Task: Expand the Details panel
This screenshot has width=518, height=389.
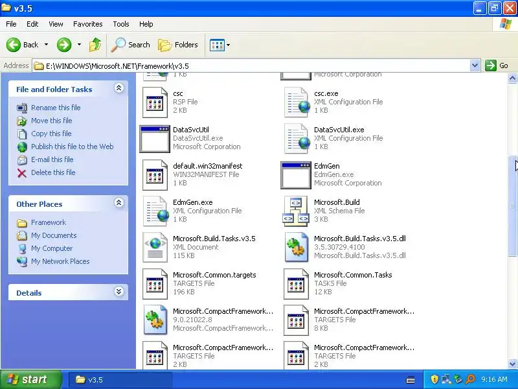Action: (x=119, y=291)
